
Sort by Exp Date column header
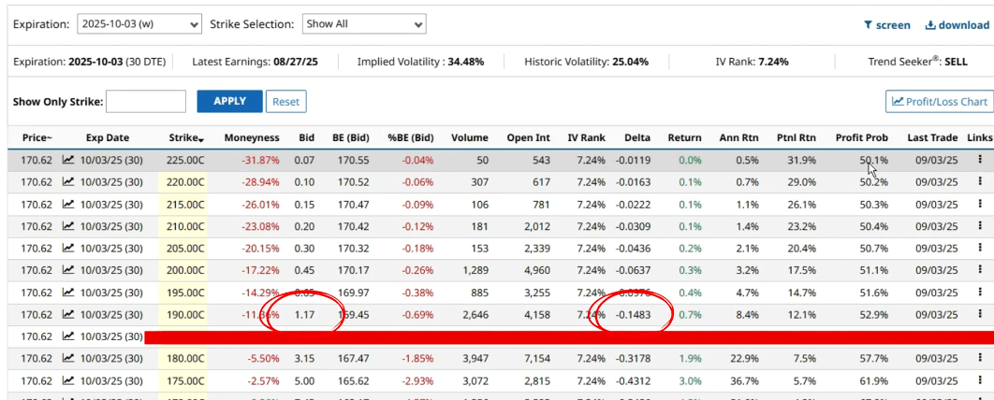[107, 137]
